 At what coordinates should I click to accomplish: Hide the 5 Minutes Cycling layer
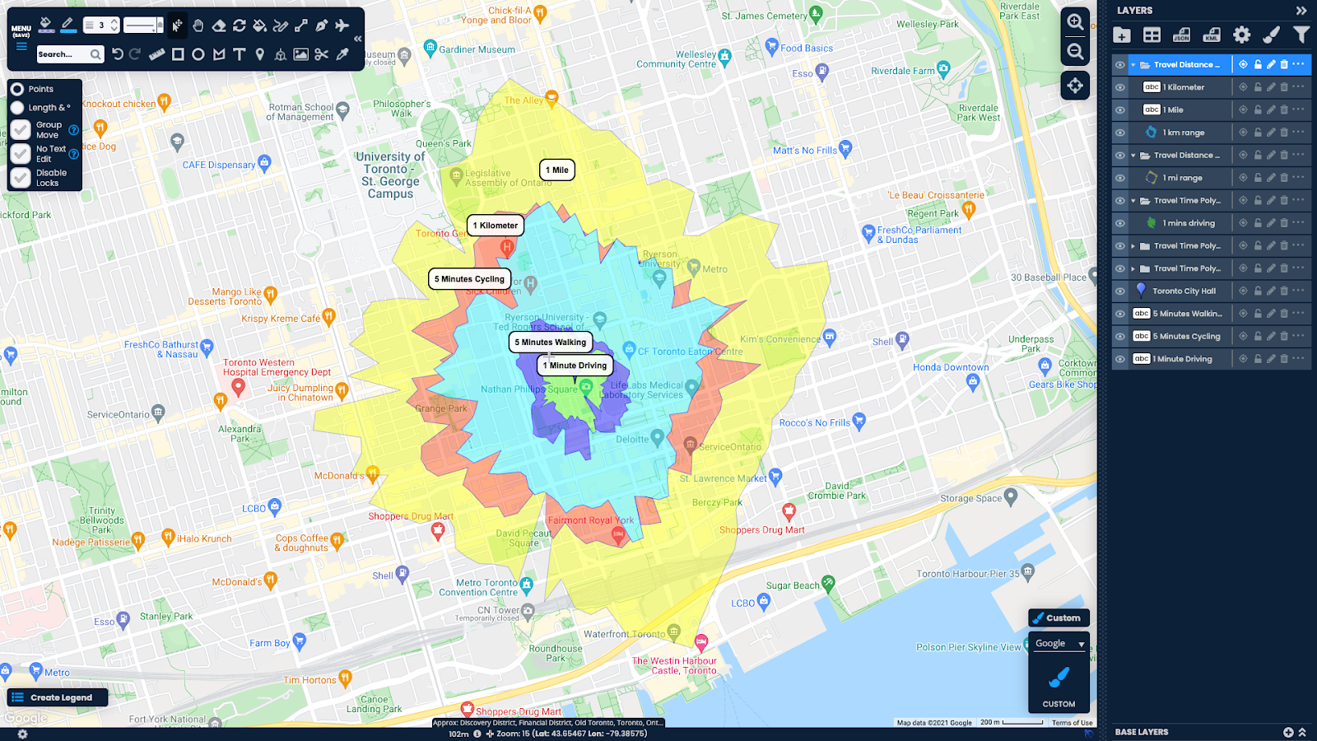[x=1120, y=336]
